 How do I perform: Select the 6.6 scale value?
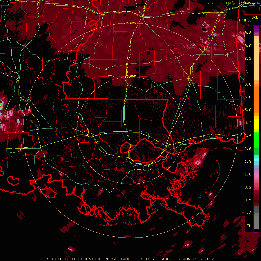click(248, 84)
